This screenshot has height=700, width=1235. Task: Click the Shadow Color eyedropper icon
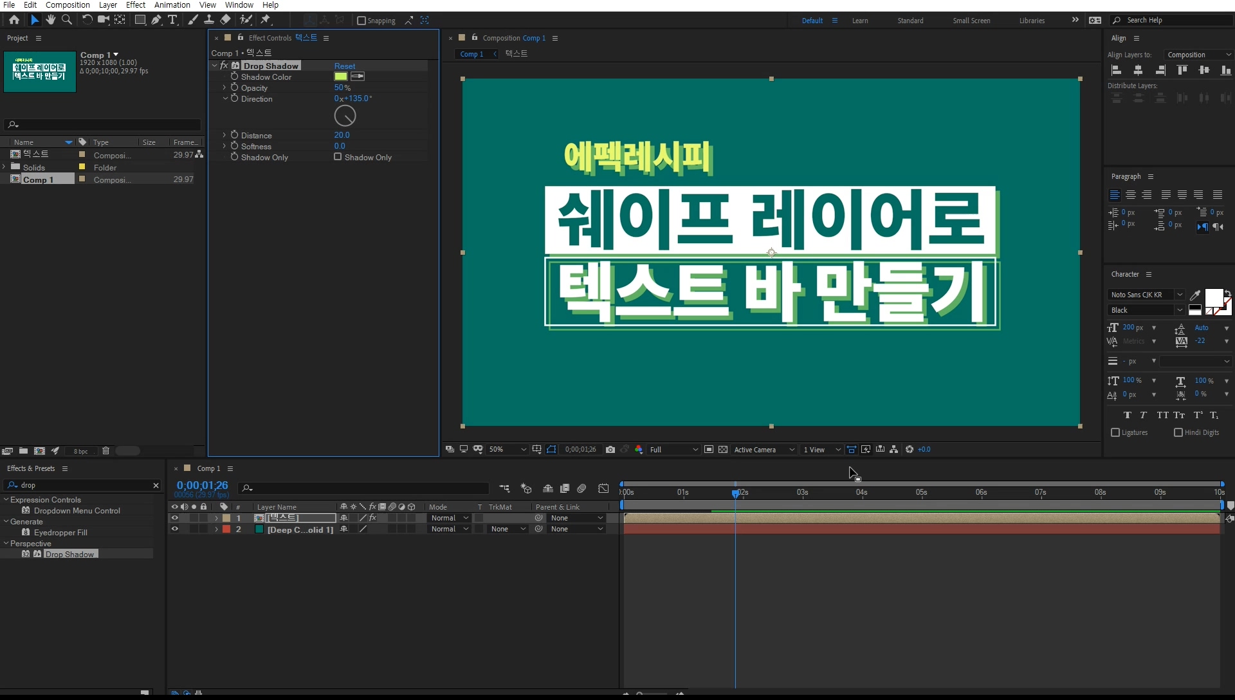(358, 77)
